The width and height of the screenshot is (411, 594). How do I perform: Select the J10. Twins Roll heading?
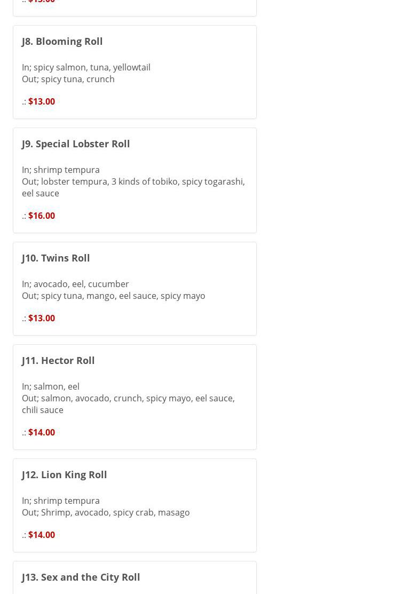pos(56,258)
